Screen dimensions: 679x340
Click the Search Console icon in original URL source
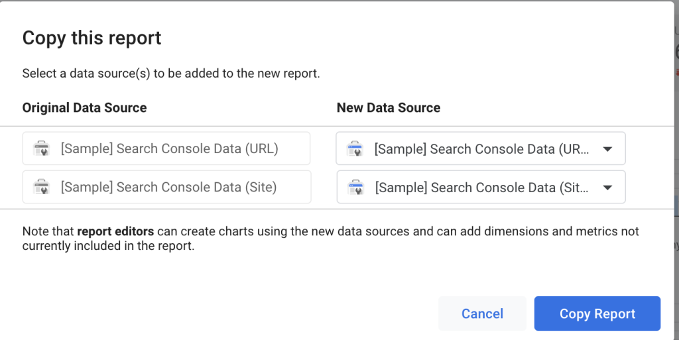click(x=41, y=148)
